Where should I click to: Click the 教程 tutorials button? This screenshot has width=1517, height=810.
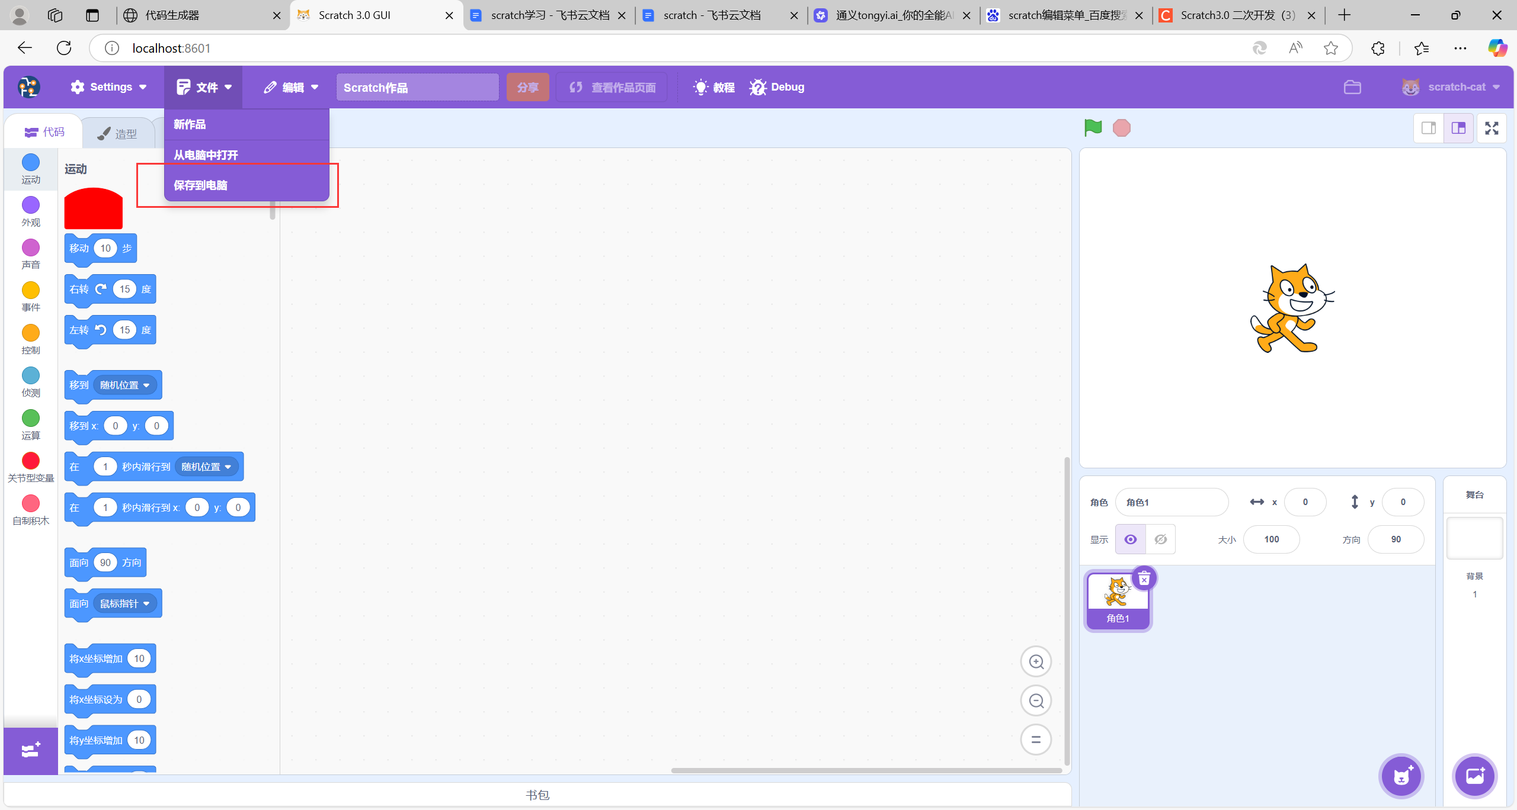(x=714, y=87)
